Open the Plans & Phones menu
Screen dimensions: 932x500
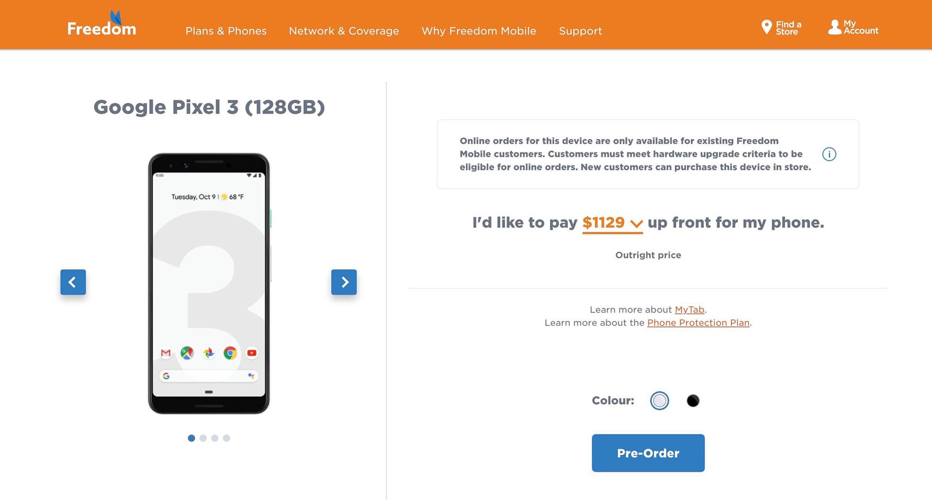point(226,31)
